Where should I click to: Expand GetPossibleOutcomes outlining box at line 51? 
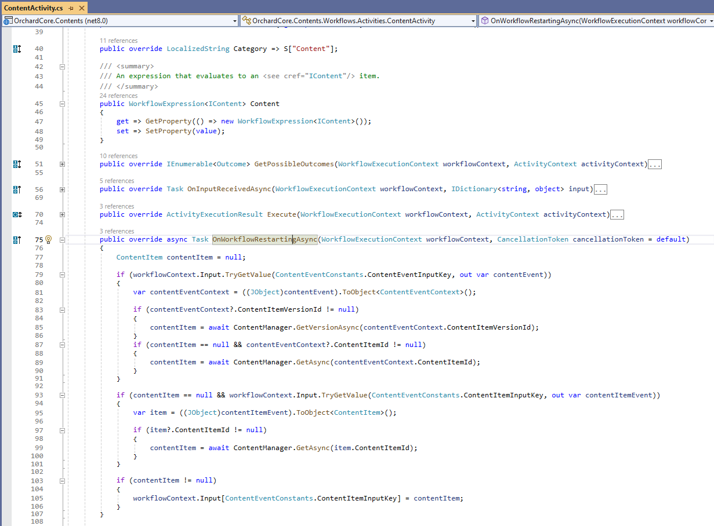tap(63, 165)
